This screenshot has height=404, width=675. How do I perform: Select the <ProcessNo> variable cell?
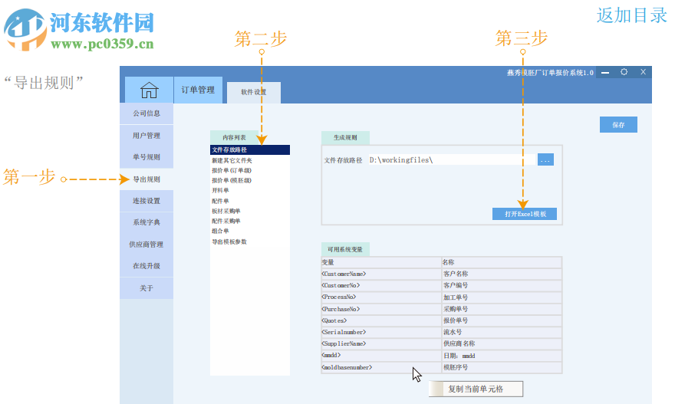[x=381, y=297]
